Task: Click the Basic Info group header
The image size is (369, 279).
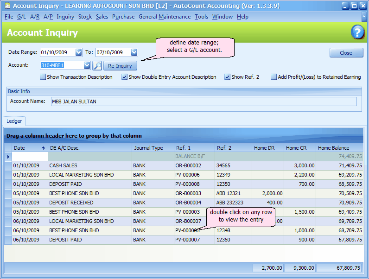Action: (x=184, y=91)
